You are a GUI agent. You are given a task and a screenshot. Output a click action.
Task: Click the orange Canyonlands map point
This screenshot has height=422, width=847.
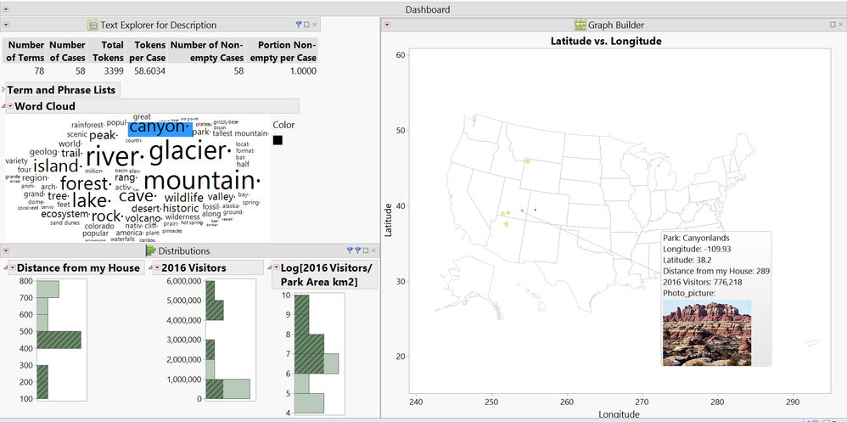(522, 211)
